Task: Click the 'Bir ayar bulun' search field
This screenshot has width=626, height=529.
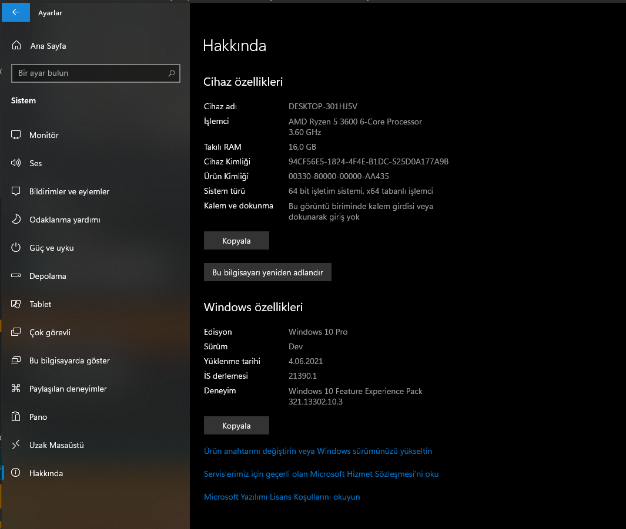Action: point(96,73)
